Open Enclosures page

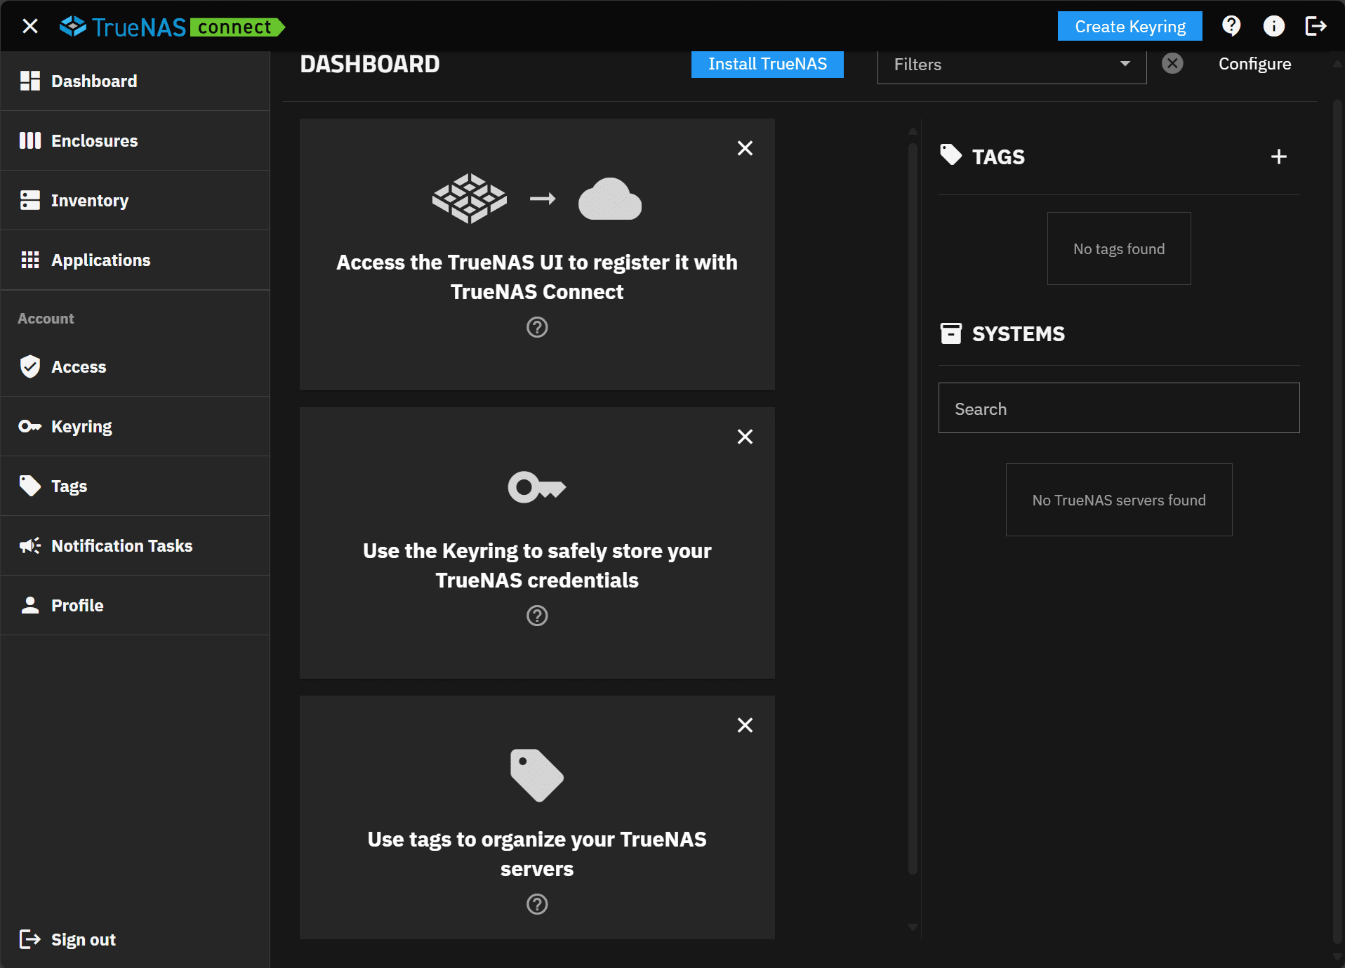coord(135,140)
